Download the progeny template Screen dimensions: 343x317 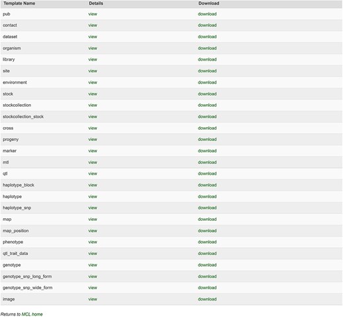[207, 140]
